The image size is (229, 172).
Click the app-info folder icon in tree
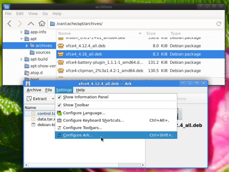click(27, 32)
